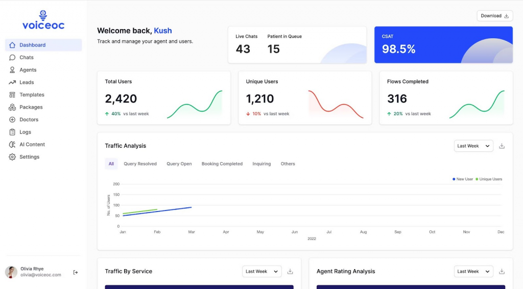Download Traffic Analysis chart via download icon
The width and height of the screenshot is (523, 289).
[x=502, y=146]
